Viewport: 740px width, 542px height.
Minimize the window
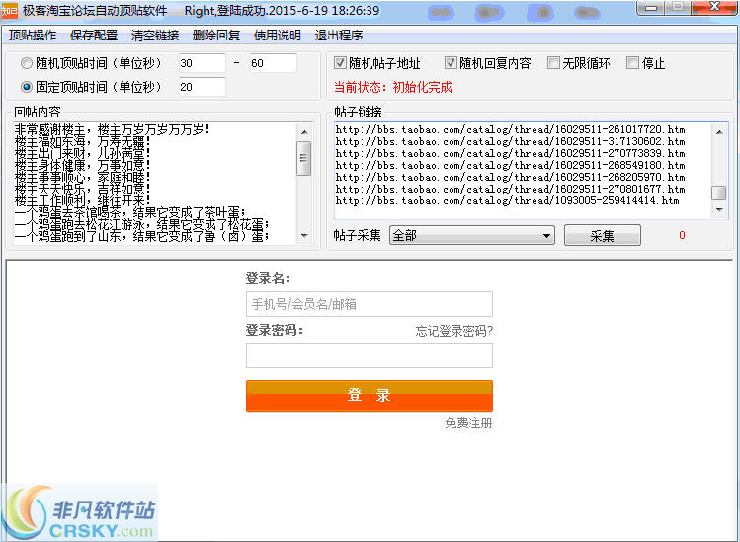pos(651,8)
